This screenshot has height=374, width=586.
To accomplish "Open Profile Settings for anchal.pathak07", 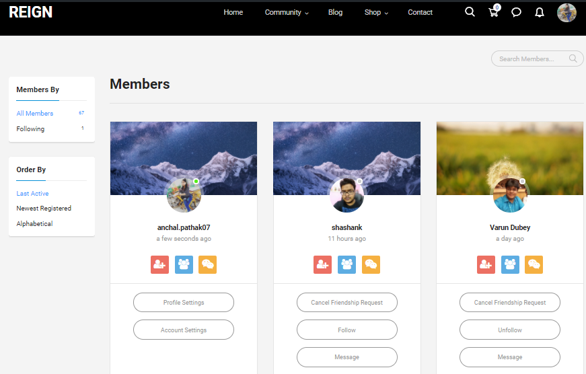I will click(x=184, y=302).
